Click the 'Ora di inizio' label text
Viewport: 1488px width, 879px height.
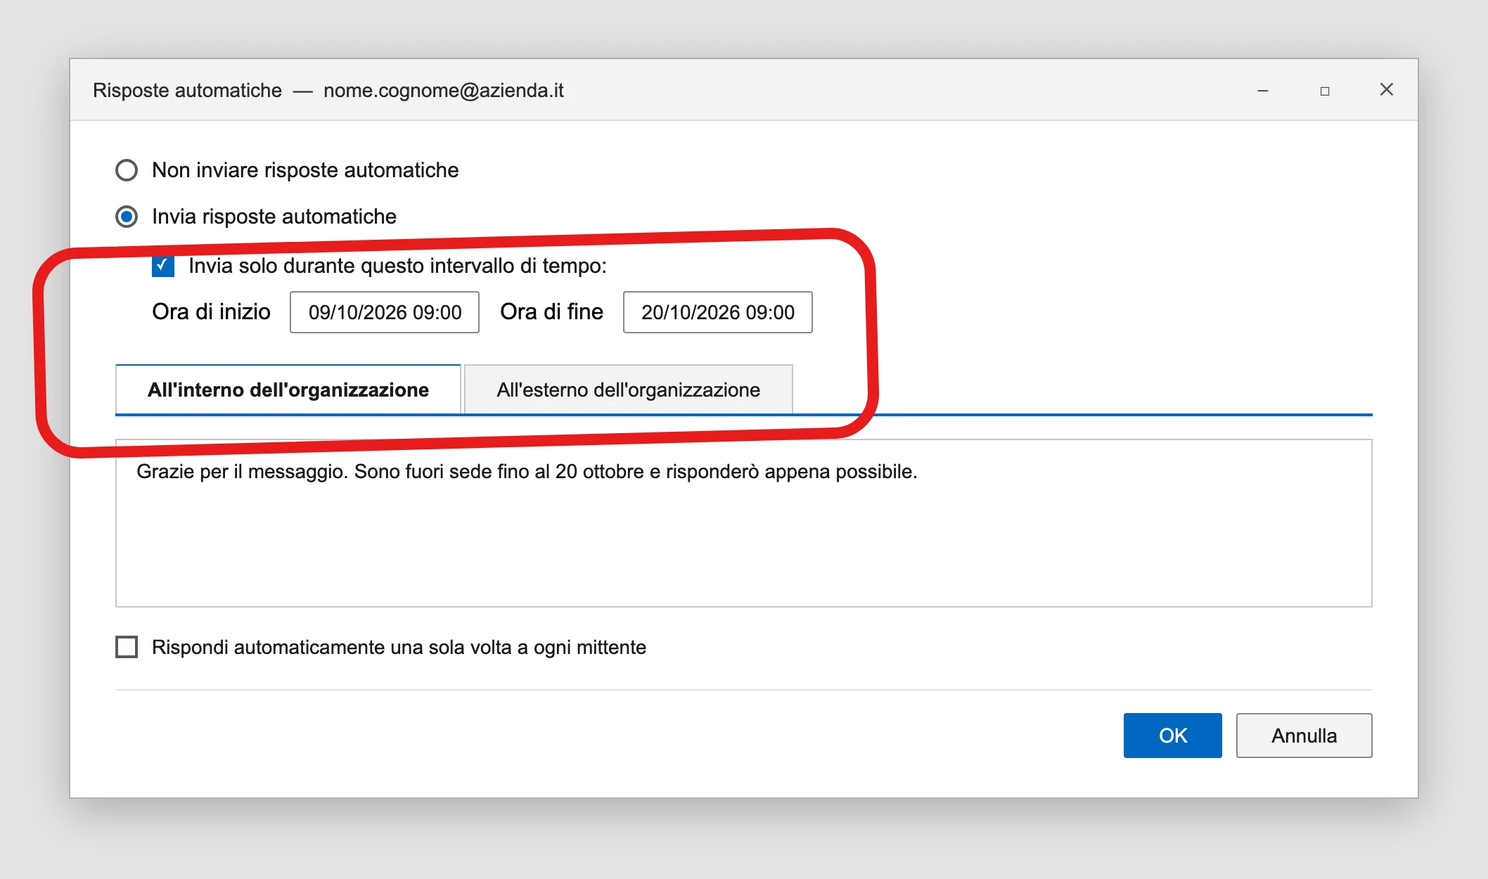pyautogui.click(x=211, y=312)
